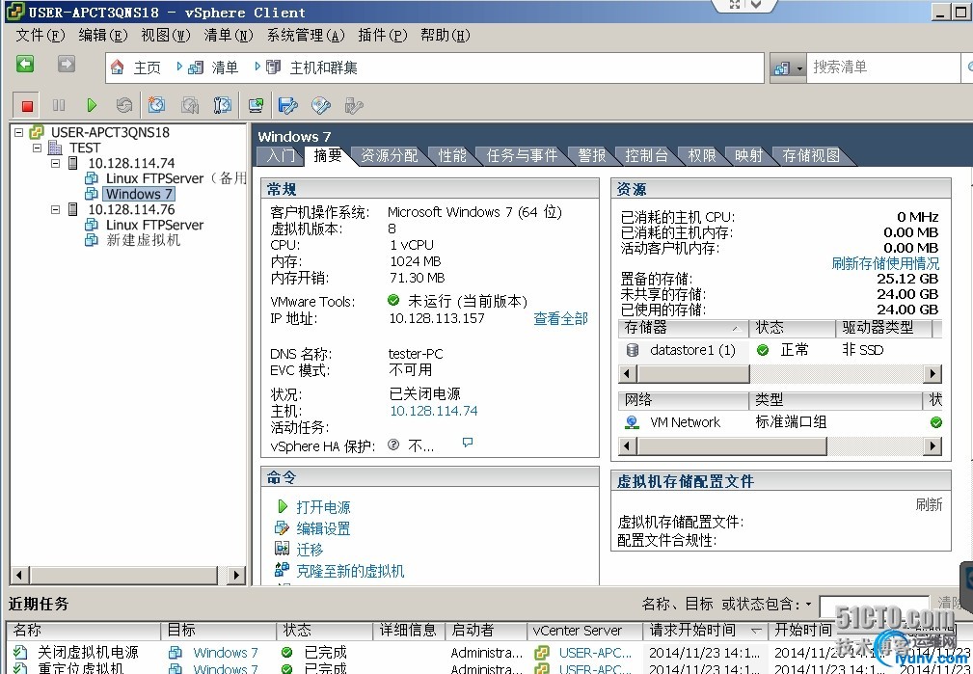973x674 pixels.
Task: Select the Windows 7 virtual machine in tree
Action: click(x=138, y=194)
